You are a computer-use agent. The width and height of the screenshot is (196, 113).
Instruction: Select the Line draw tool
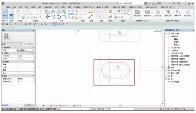point(116,11)
